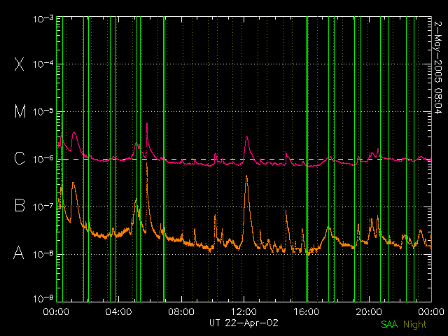Click the X flare class label
The image size is (448, 336).
coord(19,64)
